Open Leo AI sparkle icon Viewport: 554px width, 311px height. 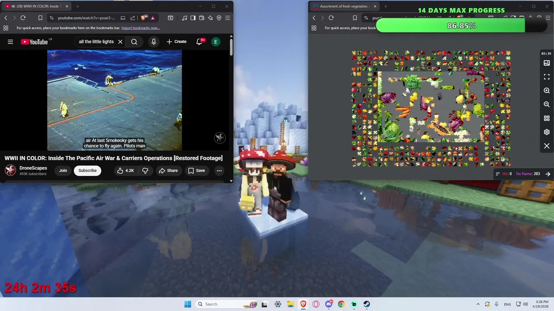[x=210, y=18]
